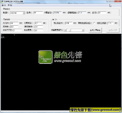Click the disabled allowance field showing 0.25
Screen dimensions: 122x113
(111, 23)
